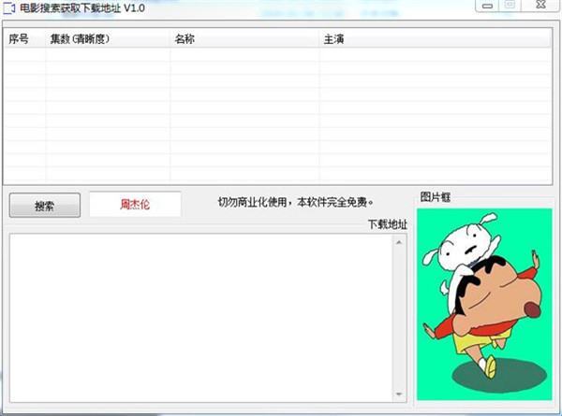
Task: Click the 切勿商业化使用 notice text
Action: [x=296, y=202]
